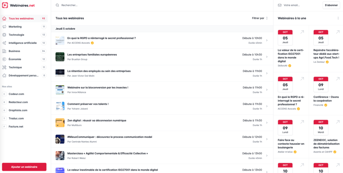Viewport: 343px width, 173px height.
Task: Click the Technique tools icon
Action: pos(4,67)
